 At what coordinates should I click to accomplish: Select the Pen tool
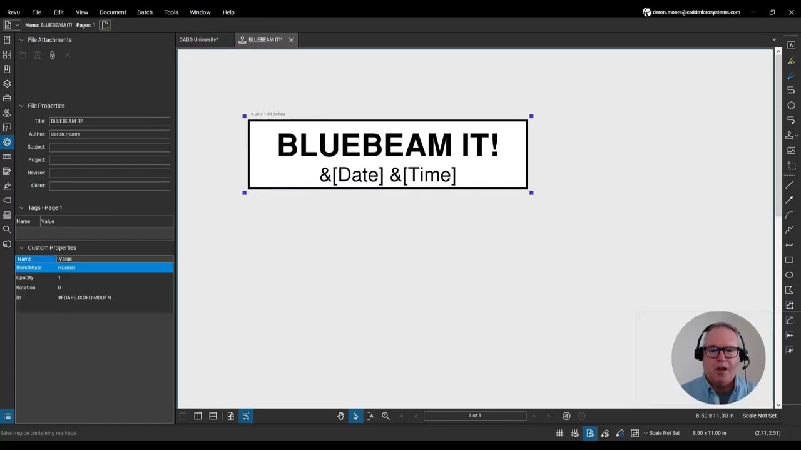tap(791, 76)
